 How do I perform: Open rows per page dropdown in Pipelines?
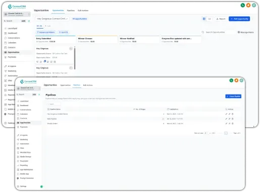point(206,133)
